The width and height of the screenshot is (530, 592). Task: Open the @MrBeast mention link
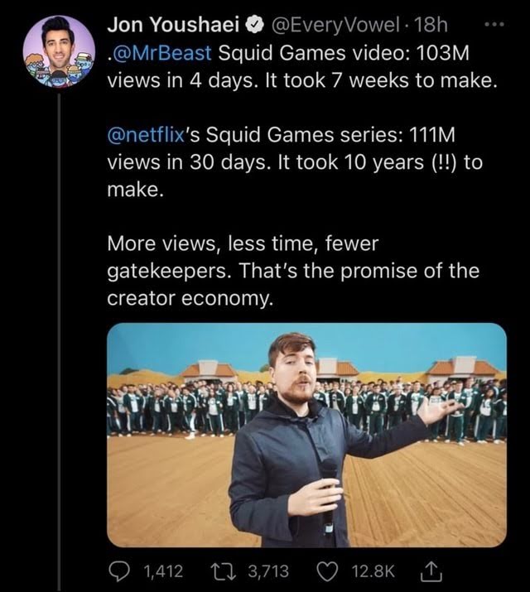[x=161, y=53]
